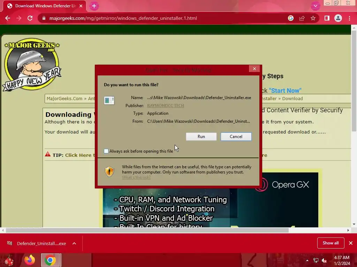Image resolution: width=357 pixels, height=267 pixels.
Task: Close the Download Windows Defender tab
Action: (x=81, y=6)
